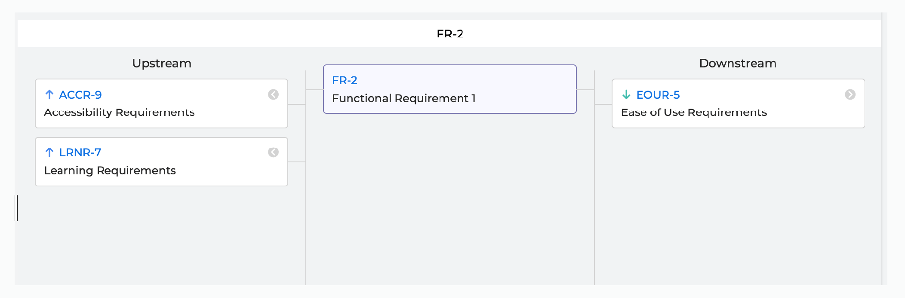Open the FR-2 link in center card
Image resolution: width=905 pixels, height=298 pixels.
(x=345, y=80)
